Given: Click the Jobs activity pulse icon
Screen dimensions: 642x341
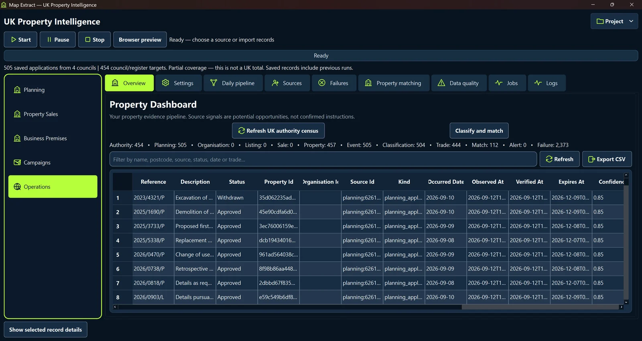Looking at the screenshot, I should pyautogui.click(x=499, y=83).
